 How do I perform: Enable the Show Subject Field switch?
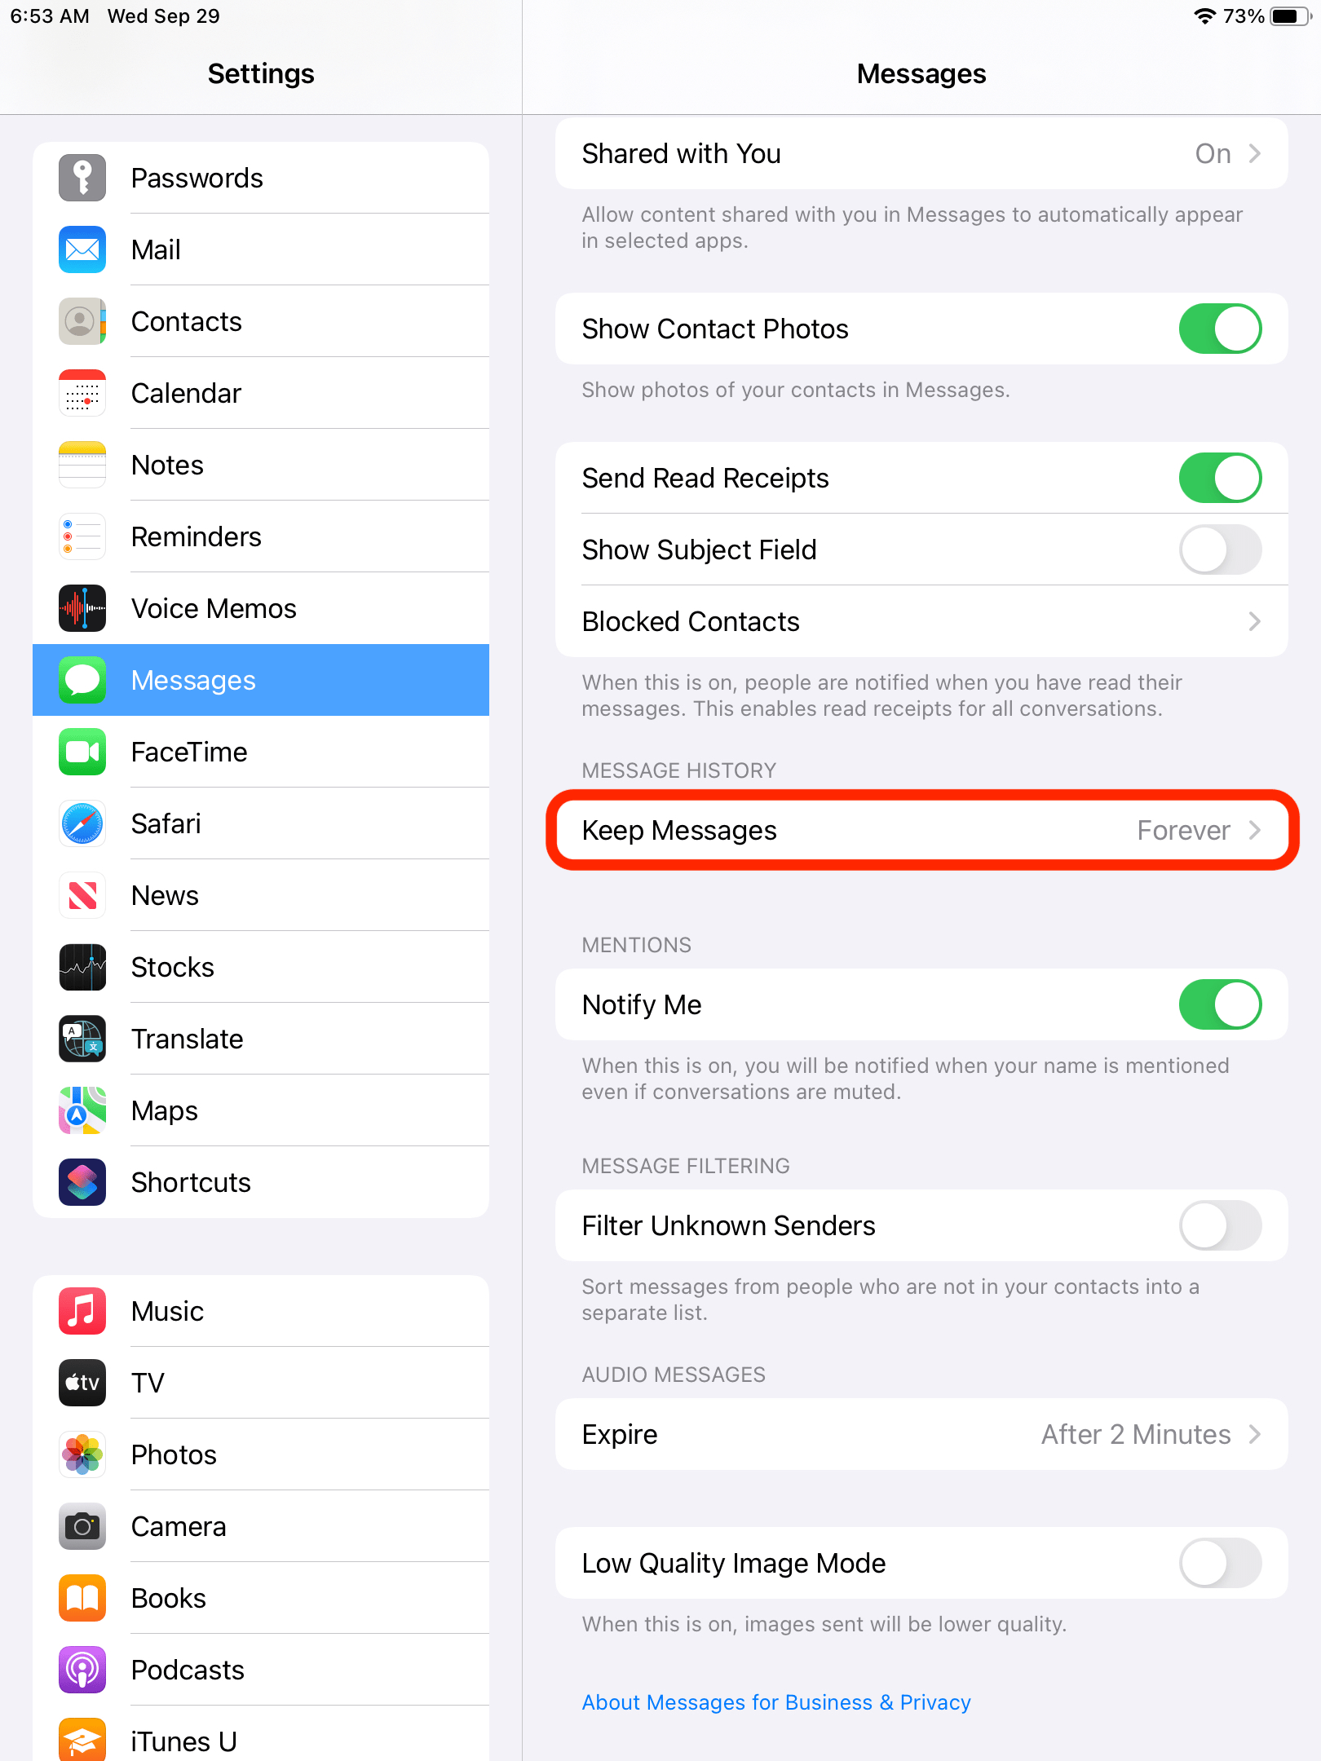click(x=1220, y=549)
